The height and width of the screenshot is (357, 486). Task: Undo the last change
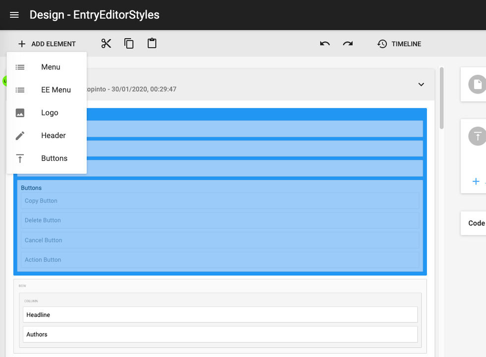325,44
